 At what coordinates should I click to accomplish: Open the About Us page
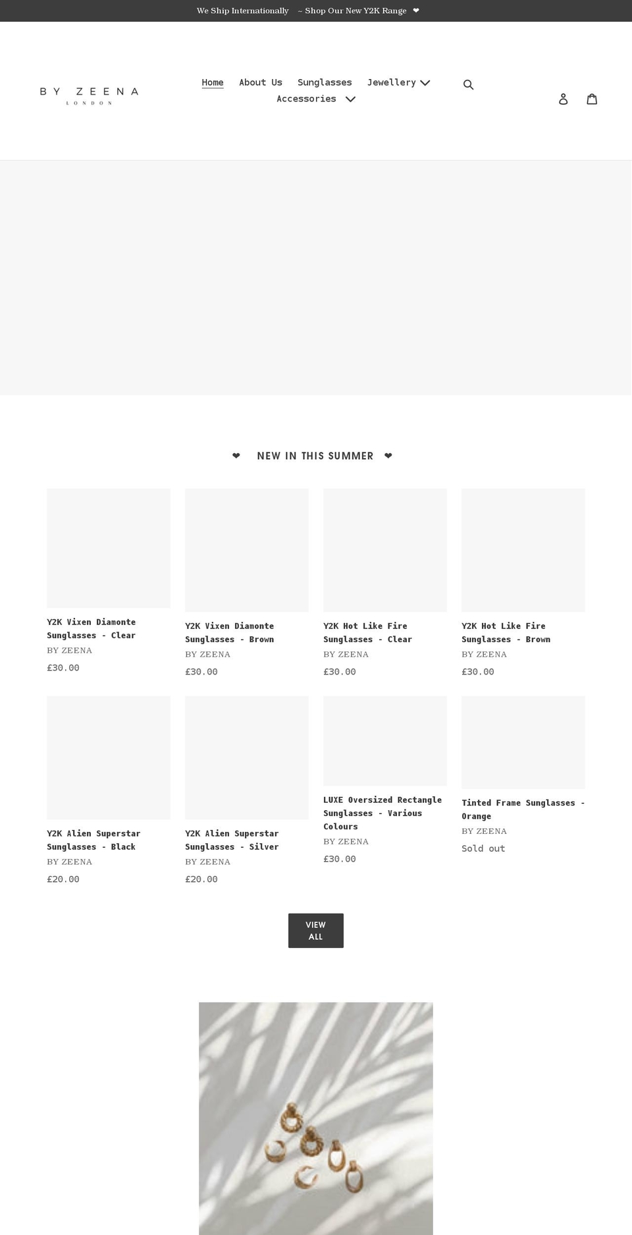pos(260,82)
